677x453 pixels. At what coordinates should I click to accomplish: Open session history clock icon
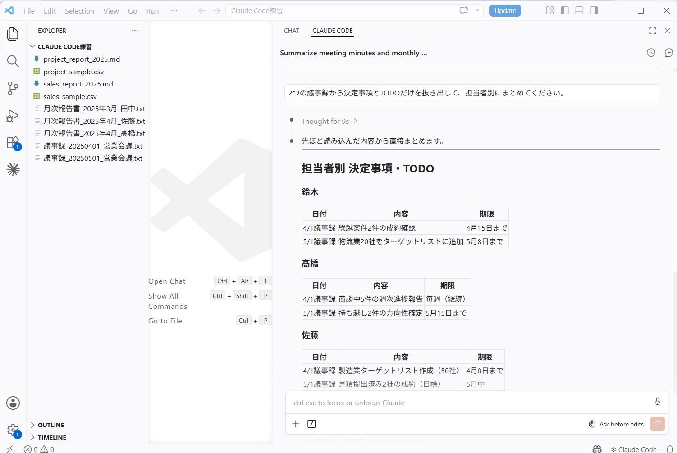[x=651, y=53]
